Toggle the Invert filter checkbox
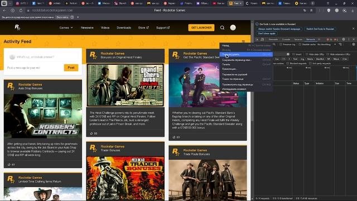Screen dimensions: 357x201 tap(293, 54)
